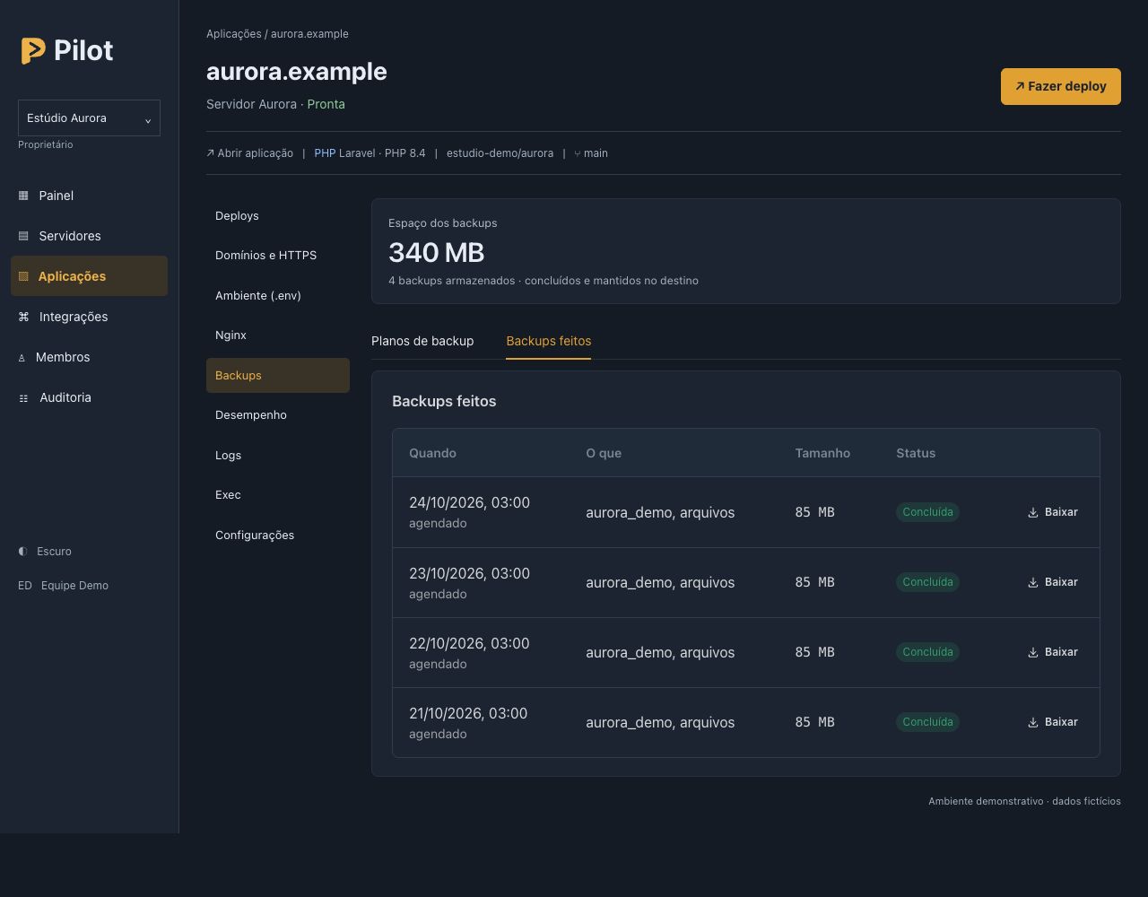Click the Servidores sidebar icon
The width and height of the screenshot is (1148, 897).
tap(23, 236)
